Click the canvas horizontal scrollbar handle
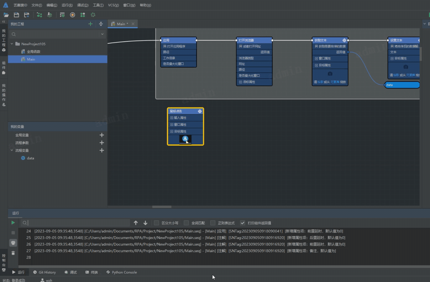 [x=162, y=207]
